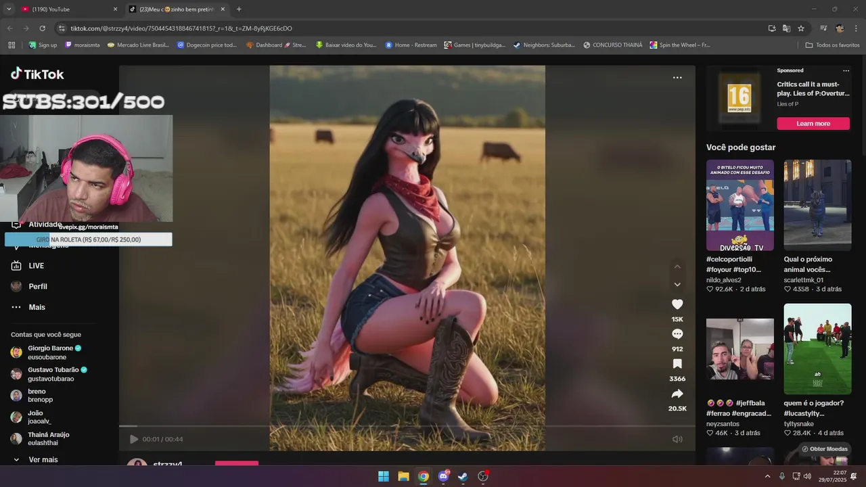Open the Install app icon in address bar
866x487 pixels.
[x=772, y=28]
